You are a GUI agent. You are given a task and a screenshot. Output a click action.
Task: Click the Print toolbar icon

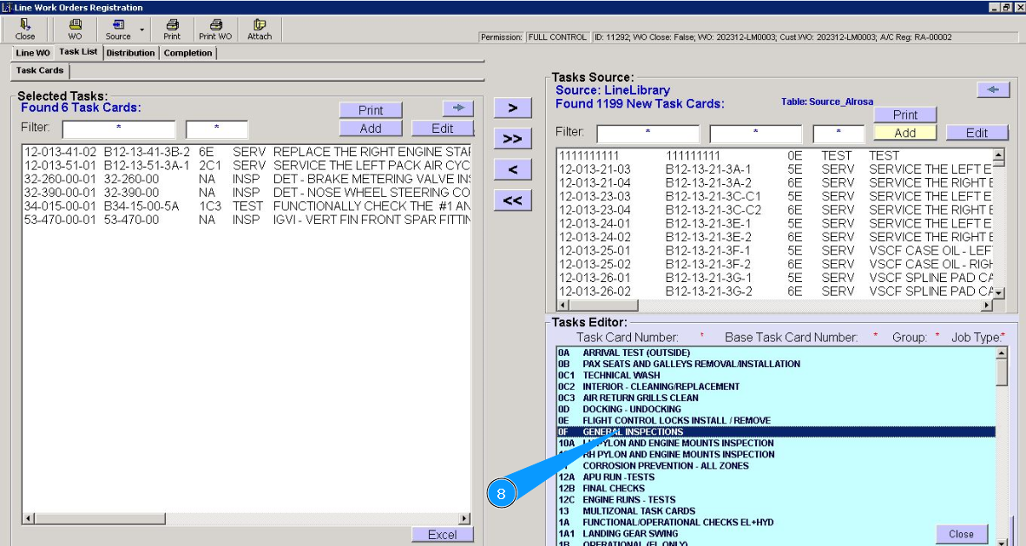point(172,30)
